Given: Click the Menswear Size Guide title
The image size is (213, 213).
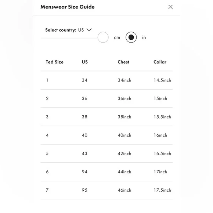Looking at the screenshot, I should click(68, 7).
